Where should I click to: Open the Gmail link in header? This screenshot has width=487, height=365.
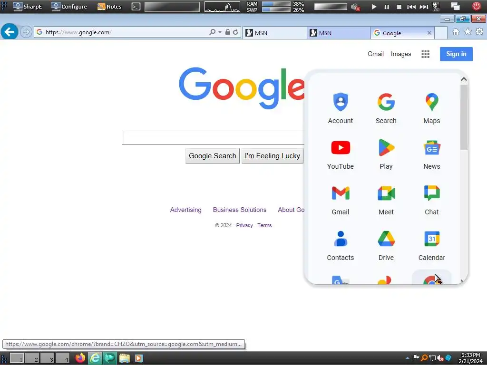coord(376,54)
